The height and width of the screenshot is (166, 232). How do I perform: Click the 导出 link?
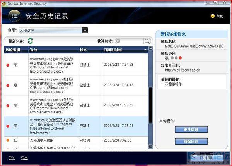coord(24,158)
